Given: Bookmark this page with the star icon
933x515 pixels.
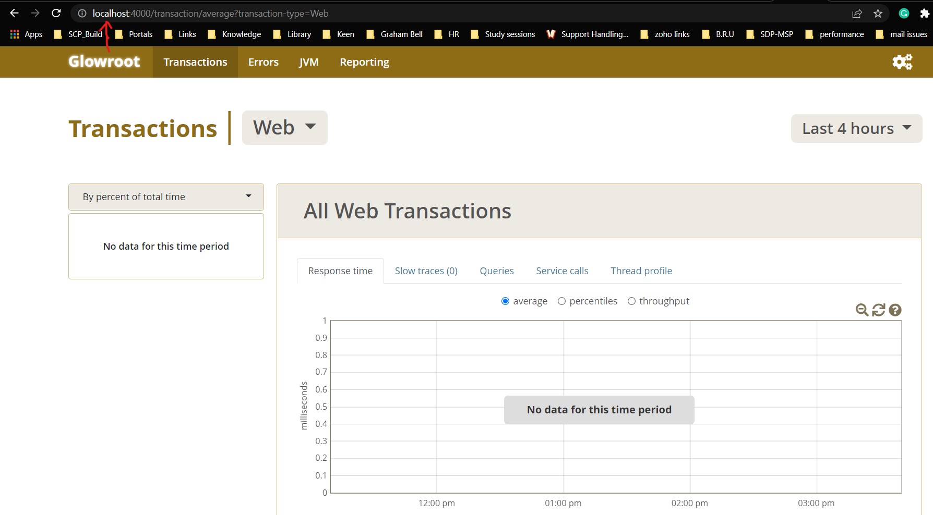Looking at the screenshot, I should [878, 14].
